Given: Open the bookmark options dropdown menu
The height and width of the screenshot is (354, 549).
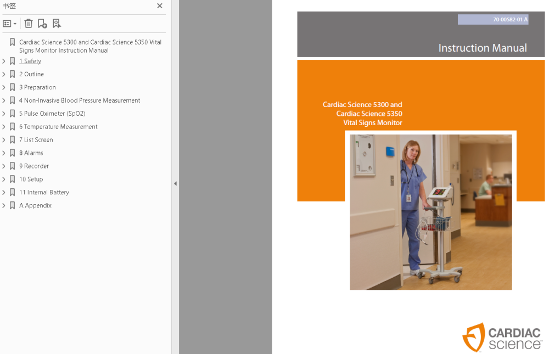Looking at the screenshot, I should click(9, 24).
